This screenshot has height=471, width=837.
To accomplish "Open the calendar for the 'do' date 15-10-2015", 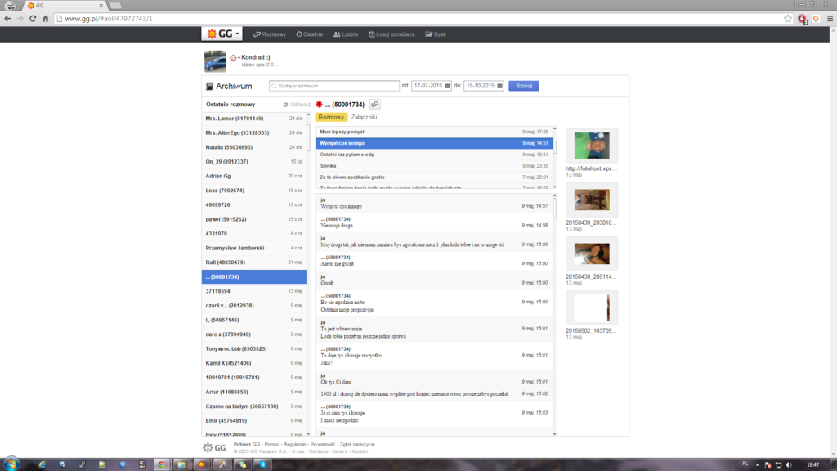I will coord(499,86).
